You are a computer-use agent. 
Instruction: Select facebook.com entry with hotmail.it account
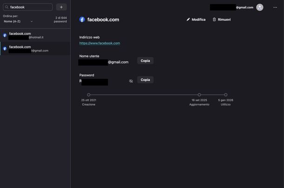(35, 35)
